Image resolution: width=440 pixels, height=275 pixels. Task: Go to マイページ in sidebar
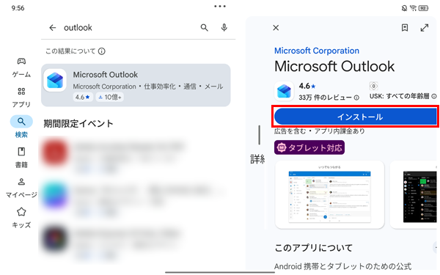[x=21, y=188]
